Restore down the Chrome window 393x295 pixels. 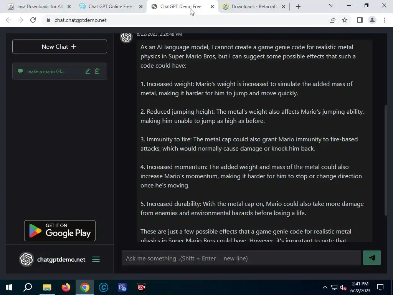[x=367, y=5]
